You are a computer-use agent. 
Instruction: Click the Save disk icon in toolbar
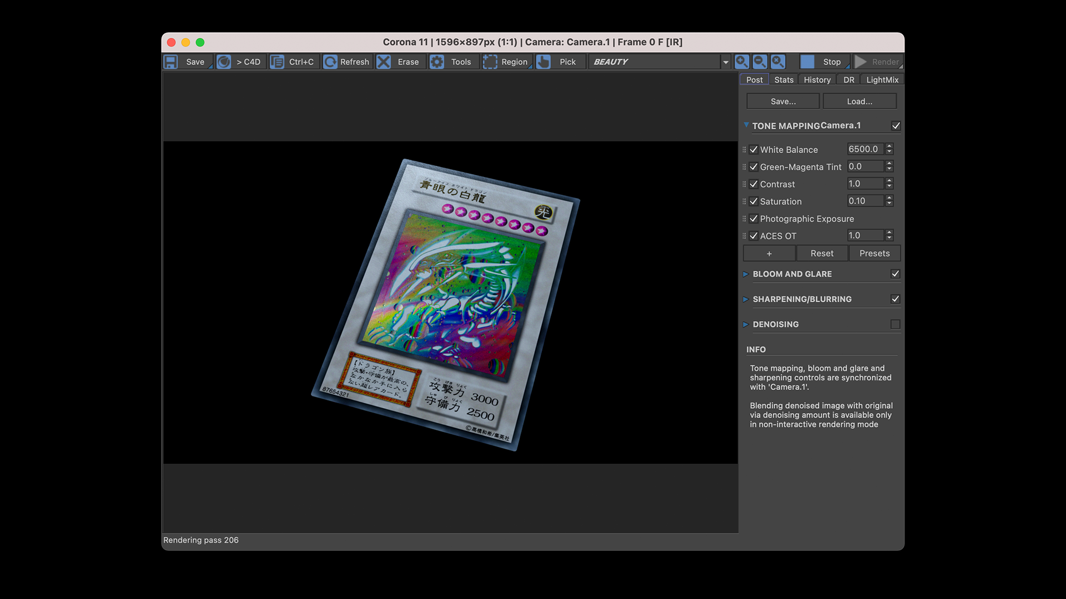pos(170,62)
